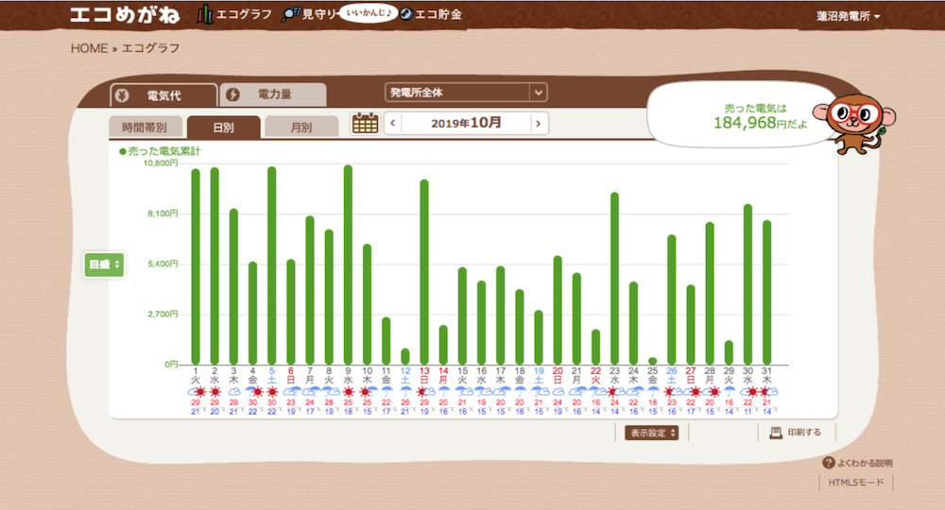
Task: Click the エコめがね logo
Action: [x=125, y=14]
